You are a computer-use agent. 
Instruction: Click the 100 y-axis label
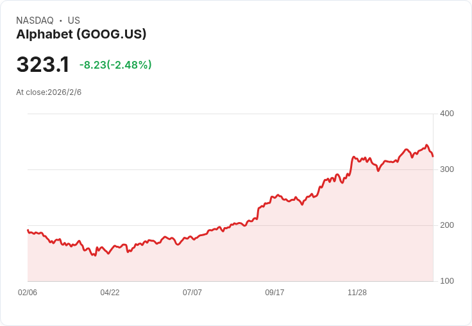[446, 281]
